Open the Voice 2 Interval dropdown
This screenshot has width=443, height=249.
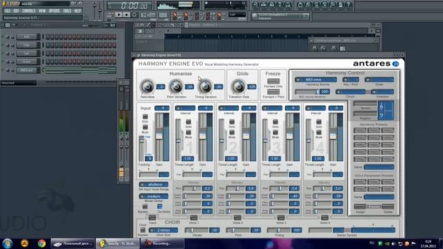point(228,108)
